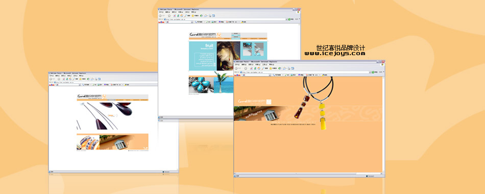Click the Search magnifier icon in the top browser window
The image size is (485, 194).
tap(186, 15)
